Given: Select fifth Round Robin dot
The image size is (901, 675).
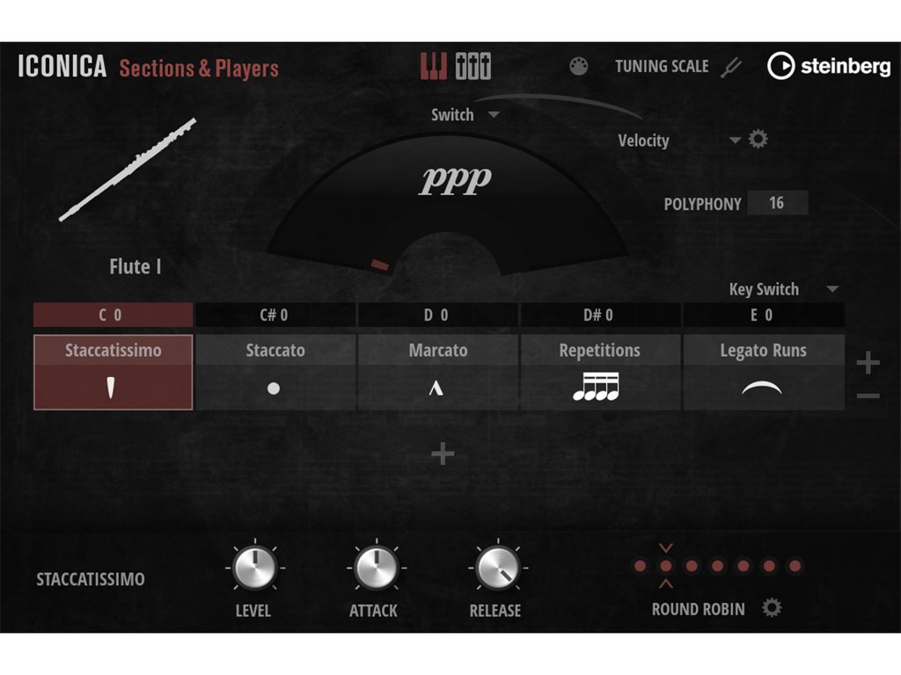Looking at the screenshot, I should coord(744,567).
